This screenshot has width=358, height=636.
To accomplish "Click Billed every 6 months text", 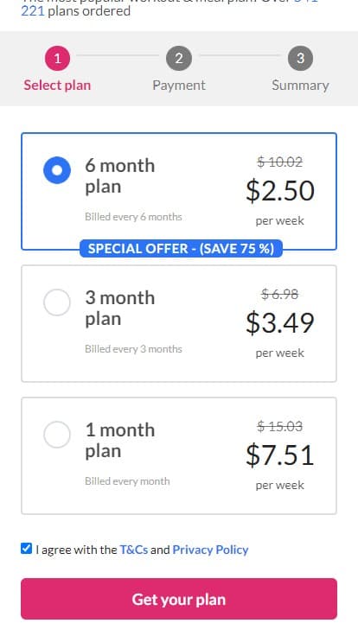I will (133, 217).
